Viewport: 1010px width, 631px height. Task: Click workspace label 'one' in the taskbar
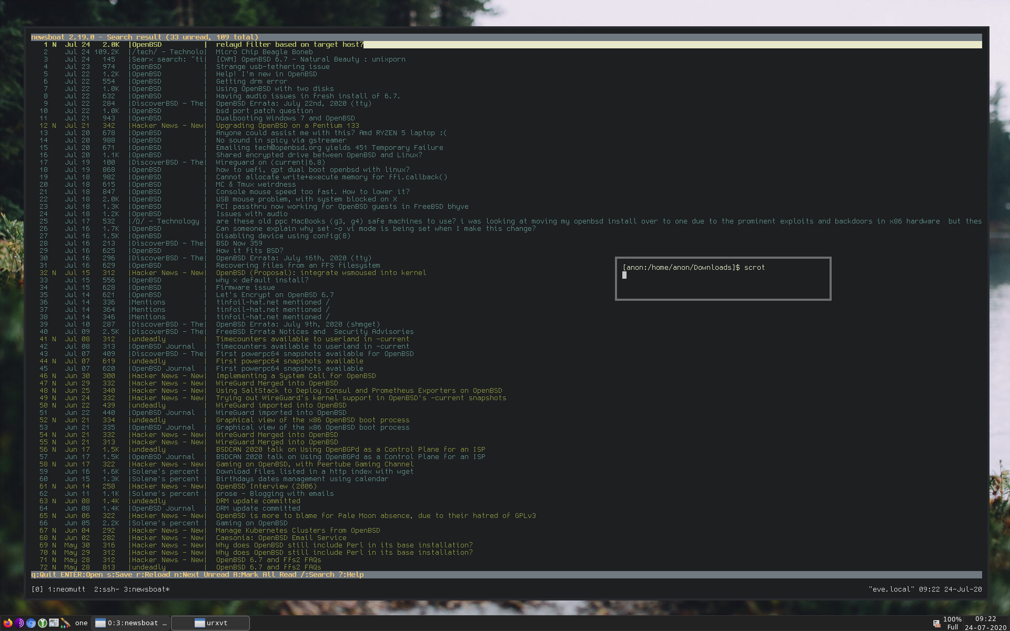tap(82, 623)
